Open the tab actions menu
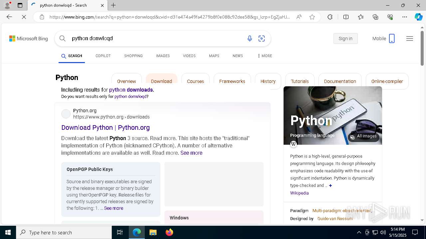Image resolution: width=426 pixels, height=239 pixels. [x=20, y=5]
